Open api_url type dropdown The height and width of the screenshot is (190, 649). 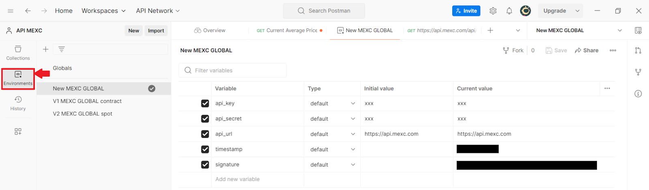(332, 134)
